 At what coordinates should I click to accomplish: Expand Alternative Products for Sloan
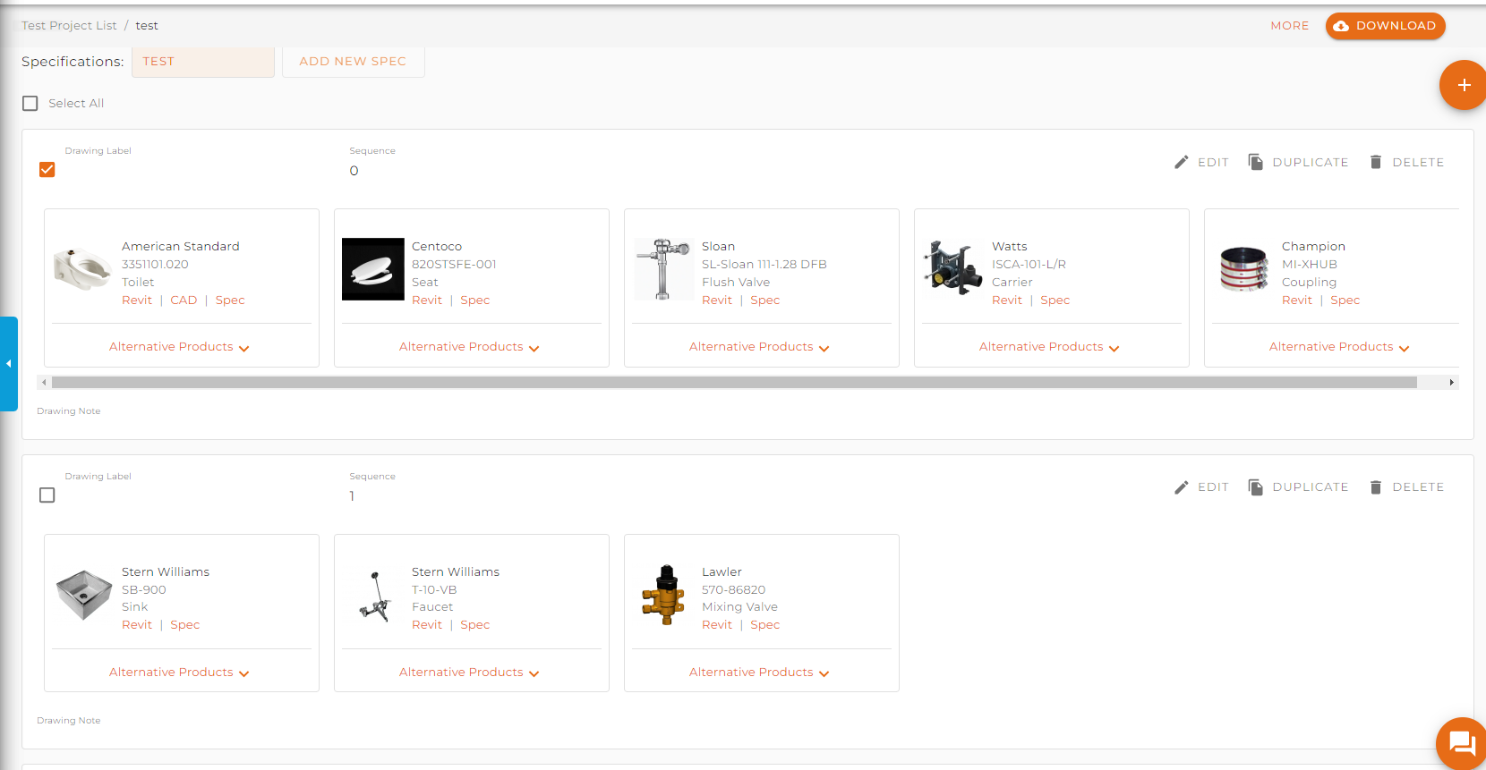point(759,347)
